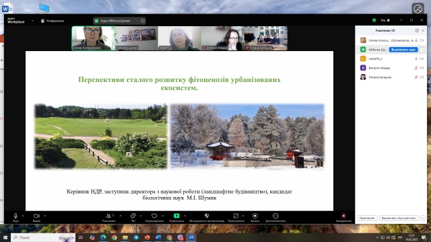Open notification center in system tray
Viewport: 431px width, 242px height.
coord(424,237)
